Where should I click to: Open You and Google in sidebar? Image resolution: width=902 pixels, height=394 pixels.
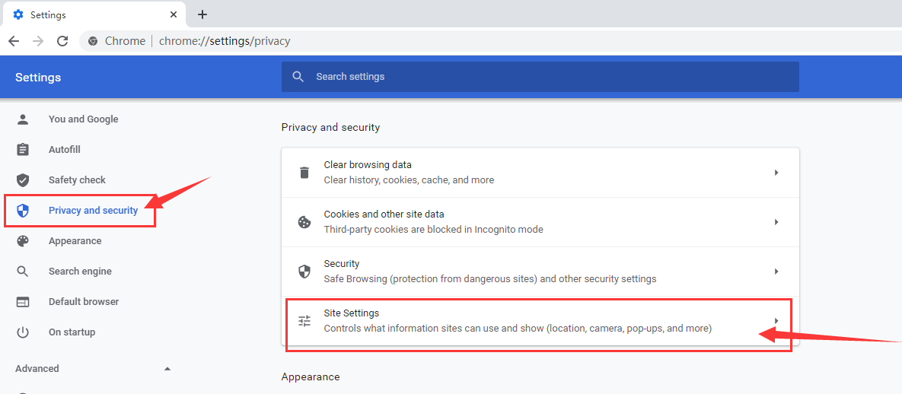point(84,119)
